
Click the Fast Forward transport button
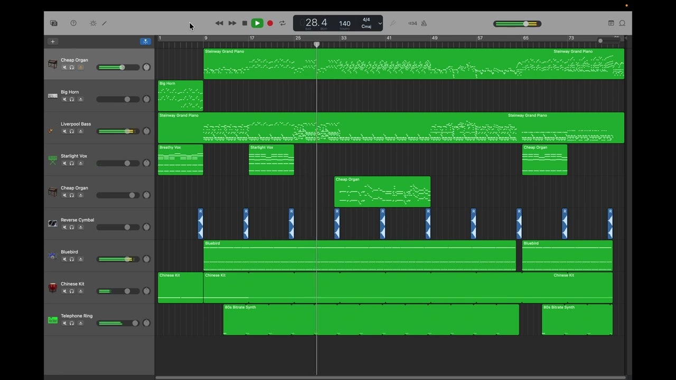232,23
